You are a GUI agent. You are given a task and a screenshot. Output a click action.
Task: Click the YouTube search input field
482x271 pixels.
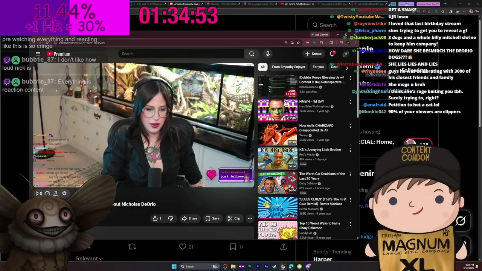[182, 54]
